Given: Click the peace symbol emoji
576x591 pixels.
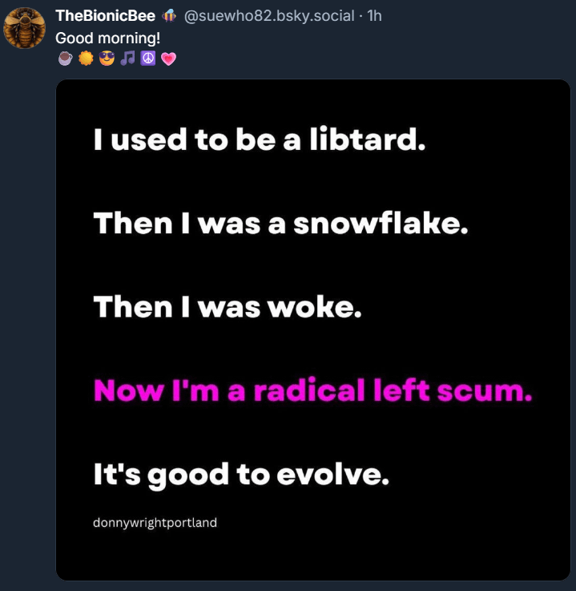Looking at the screenshot, I should (x=147, y=59).
